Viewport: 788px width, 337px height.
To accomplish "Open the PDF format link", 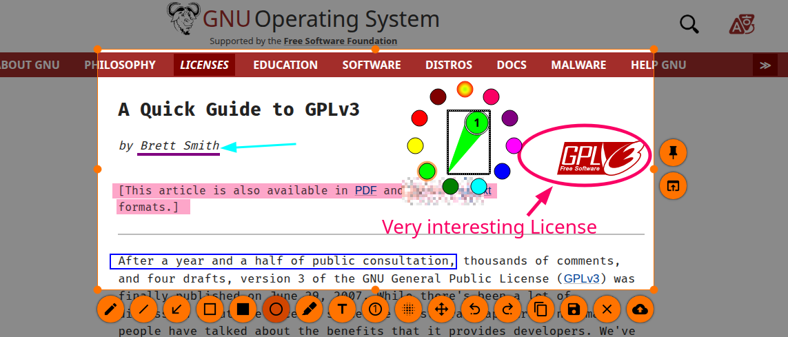I will click(366, 190).
